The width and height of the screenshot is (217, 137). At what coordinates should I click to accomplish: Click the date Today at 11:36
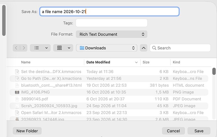tap(100, 72)
